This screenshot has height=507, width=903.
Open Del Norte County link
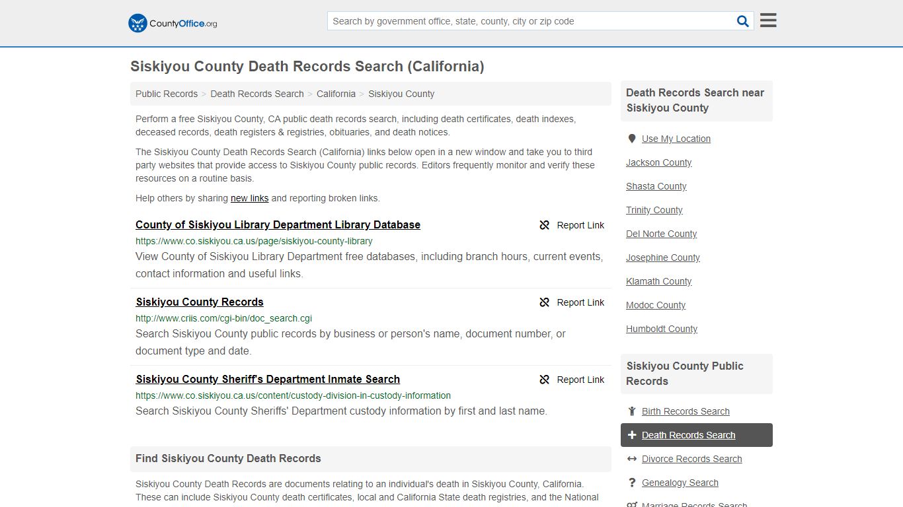662,234
